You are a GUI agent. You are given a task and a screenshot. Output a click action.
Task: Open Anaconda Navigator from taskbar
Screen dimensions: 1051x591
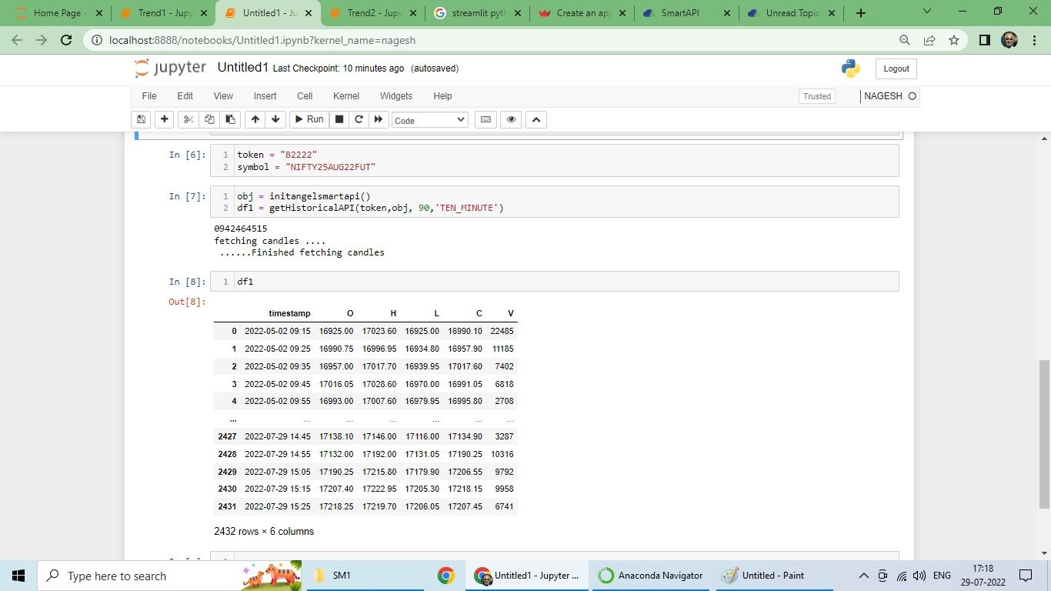pyautogui.click(x=652, y=576)
